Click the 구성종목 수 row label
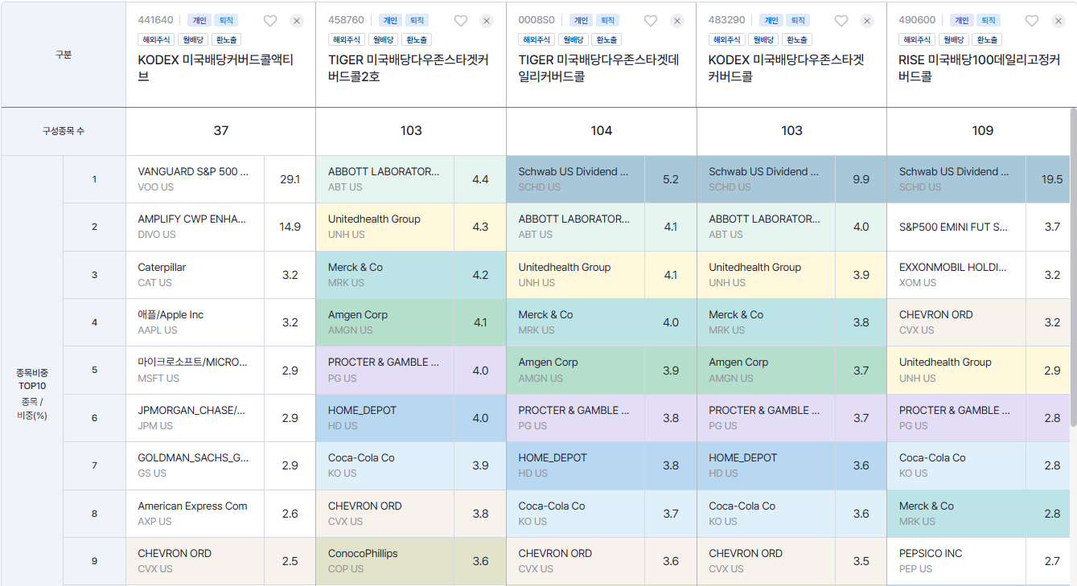Viewport: 1077px width, 586px height. [x=64, y=131]
